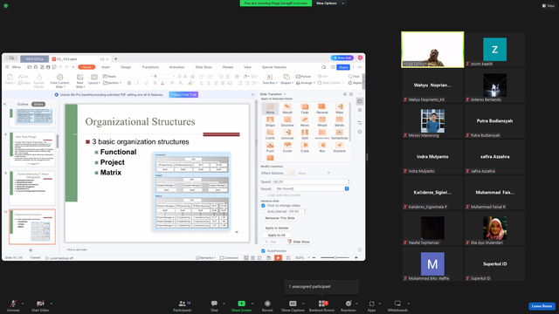This screenshot has height=314, width=559.
Task: Toggle AutoPreview checkbox
Action: tap(263, 251)
